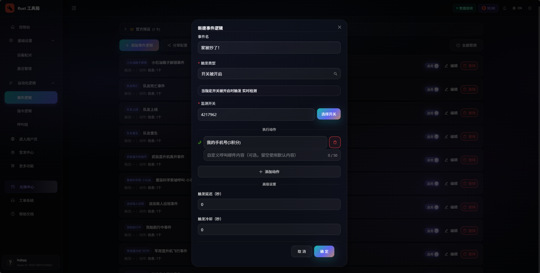
Task: Delete the 我的手机号 action with the trash icon
Action: pos(335,142)
